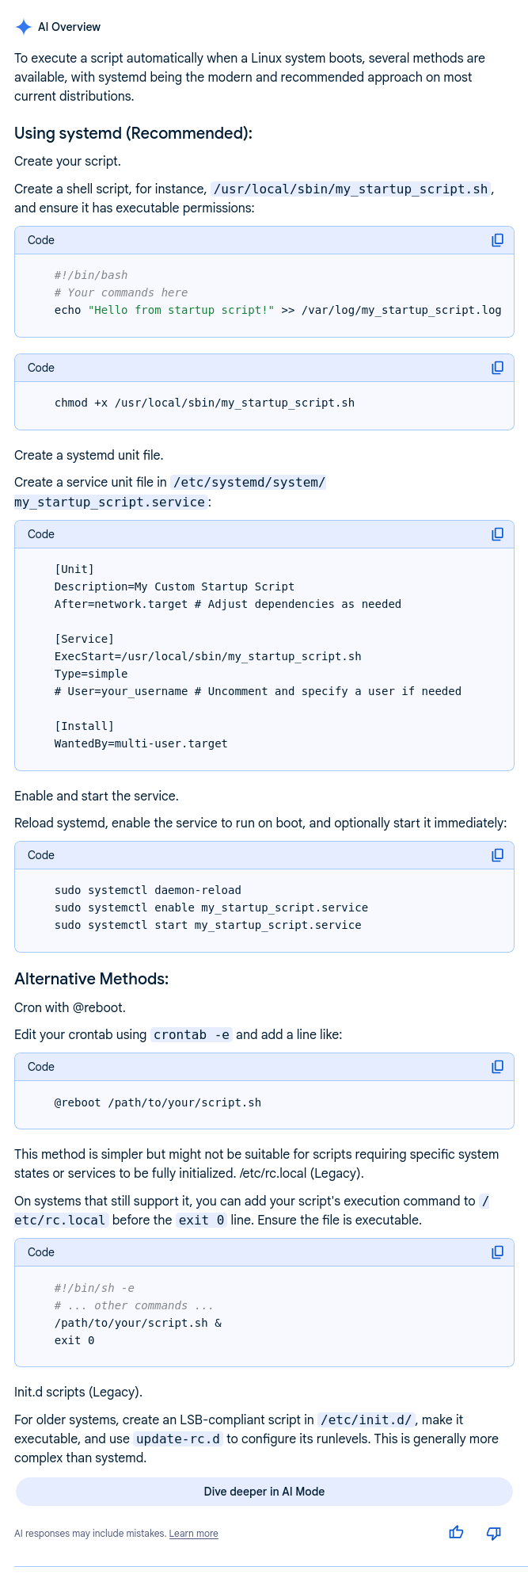Click the AI Overview sparkle icon
This screenshot has width=528, height=1578.
coord(23,27)
